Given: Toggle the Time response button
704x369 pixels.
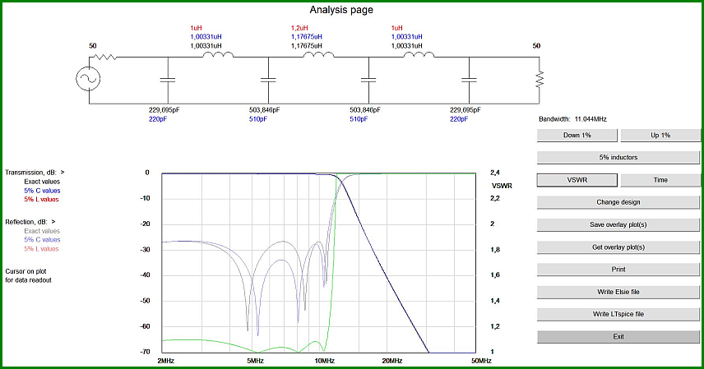Looking at the screenshot, I should click(x=660, y=180).
